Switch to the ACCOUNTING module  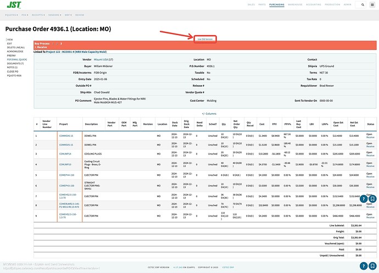click(314, 4)
